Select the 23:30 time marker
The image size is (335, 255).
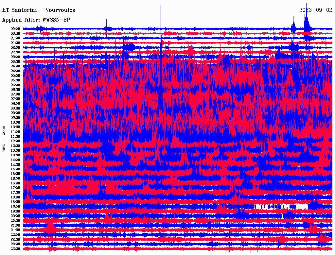15,249
